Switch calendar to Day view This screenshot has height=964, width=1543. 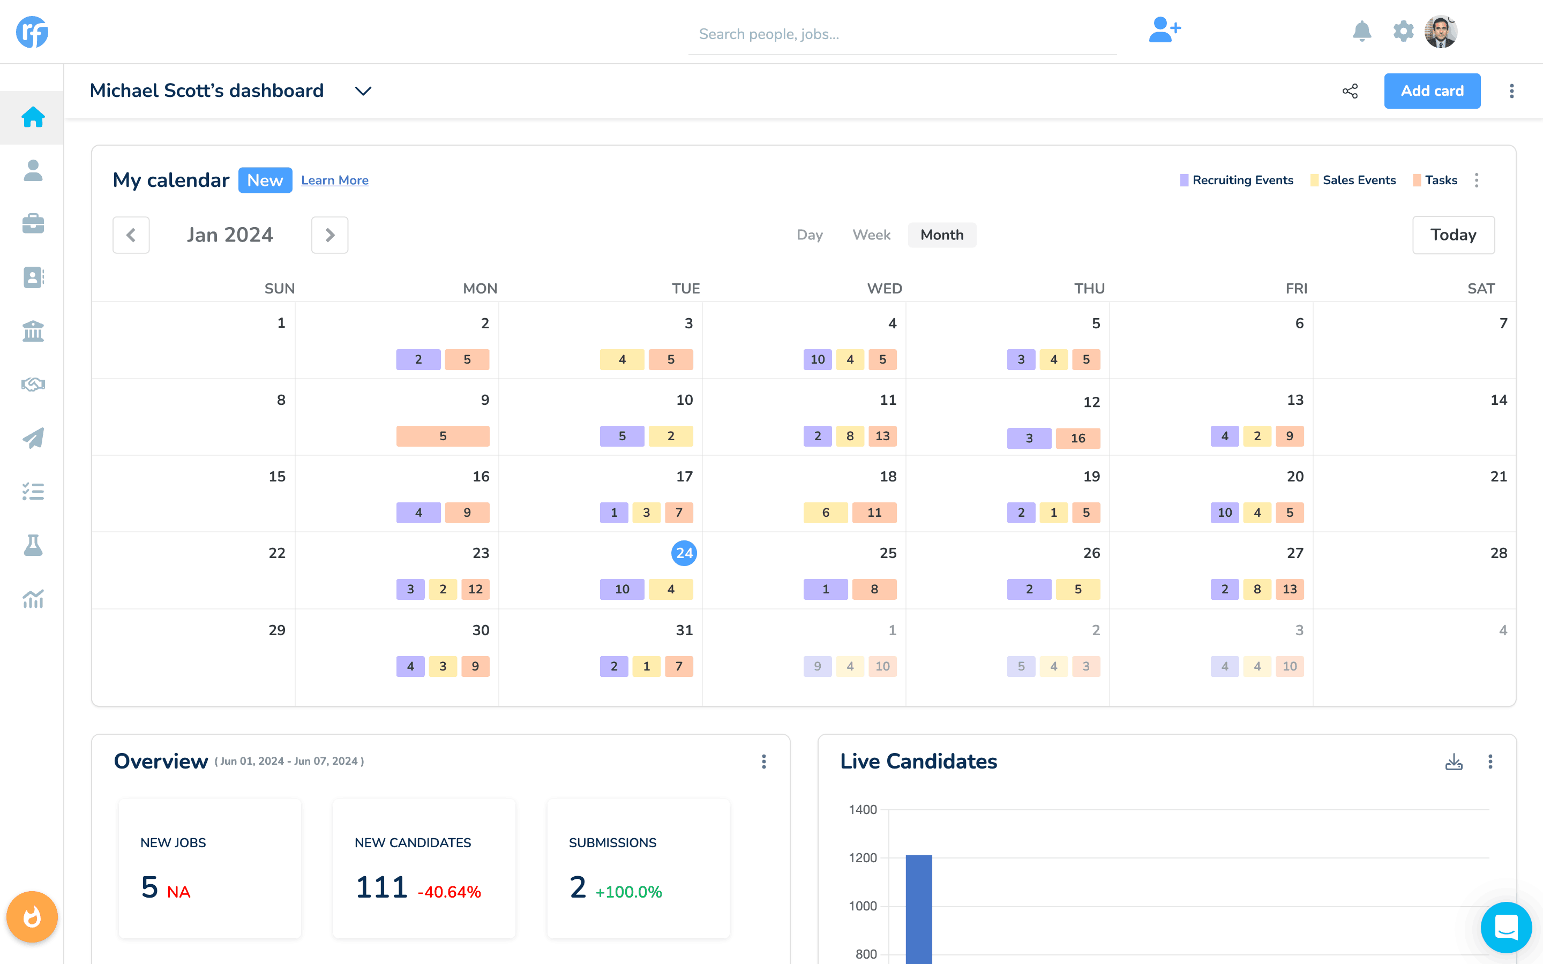(x=809, y=235)
